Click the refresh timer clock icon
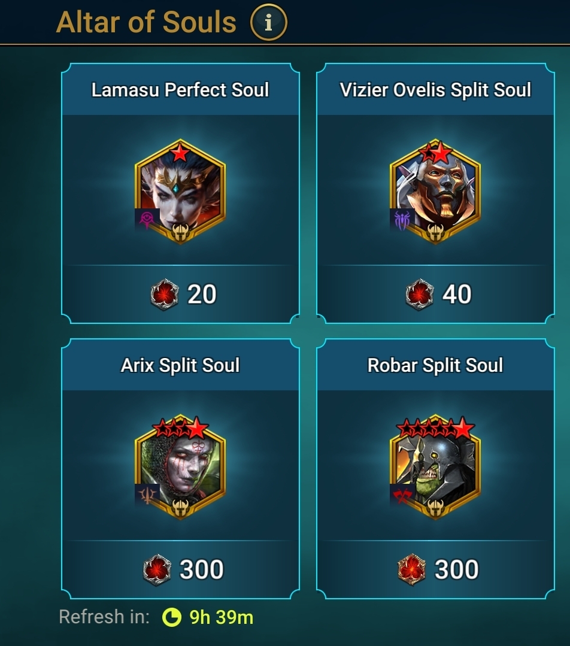This screenshot has height=646, width=570. coord(171,617)
